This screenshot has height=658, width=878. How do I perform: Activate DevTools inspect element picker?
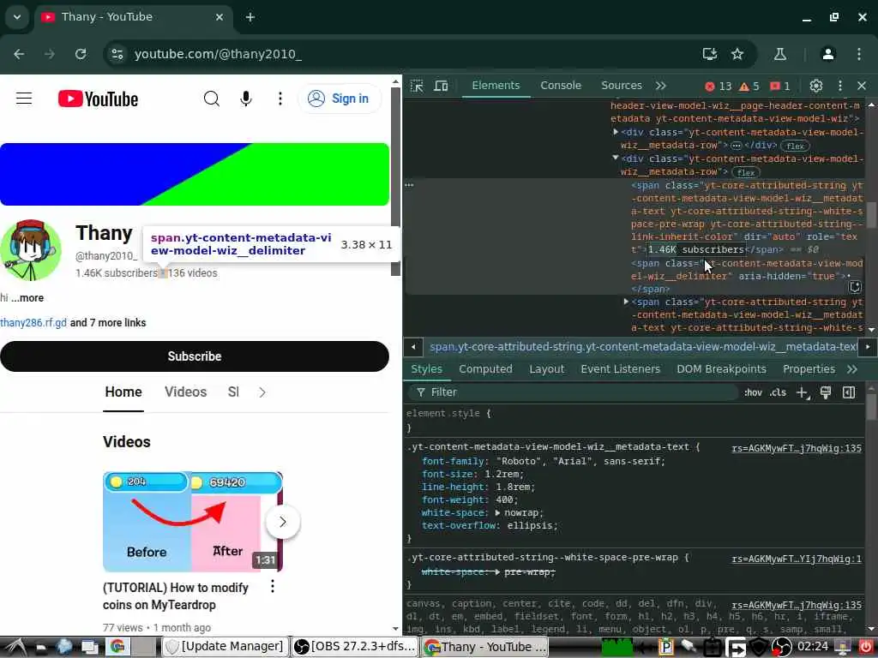coord(417,86)
